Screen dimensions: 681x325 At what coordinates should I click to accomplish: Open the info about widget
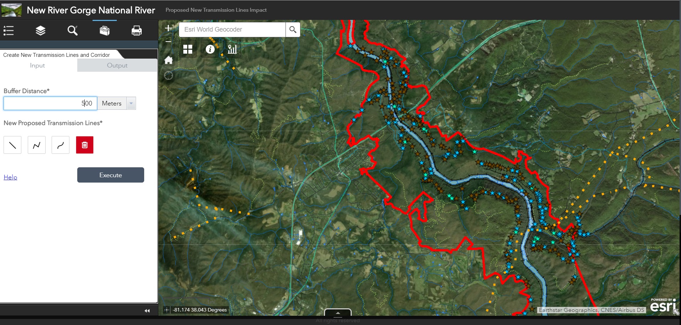point(210,49)
